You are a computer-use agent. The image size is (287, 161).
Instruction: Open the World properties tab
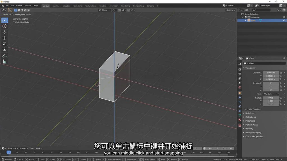[x=240, y=87]
